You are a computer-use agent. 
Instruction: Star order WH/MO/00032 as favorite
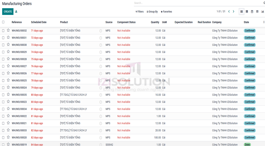(x=8, y=30)
